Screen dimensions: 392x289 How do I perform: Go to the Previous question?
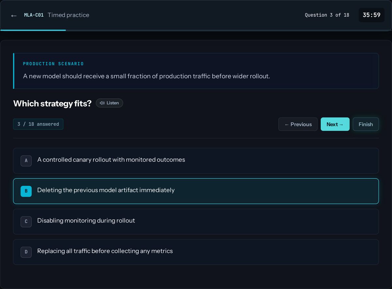pyautogui.click(x=298, y=124)
